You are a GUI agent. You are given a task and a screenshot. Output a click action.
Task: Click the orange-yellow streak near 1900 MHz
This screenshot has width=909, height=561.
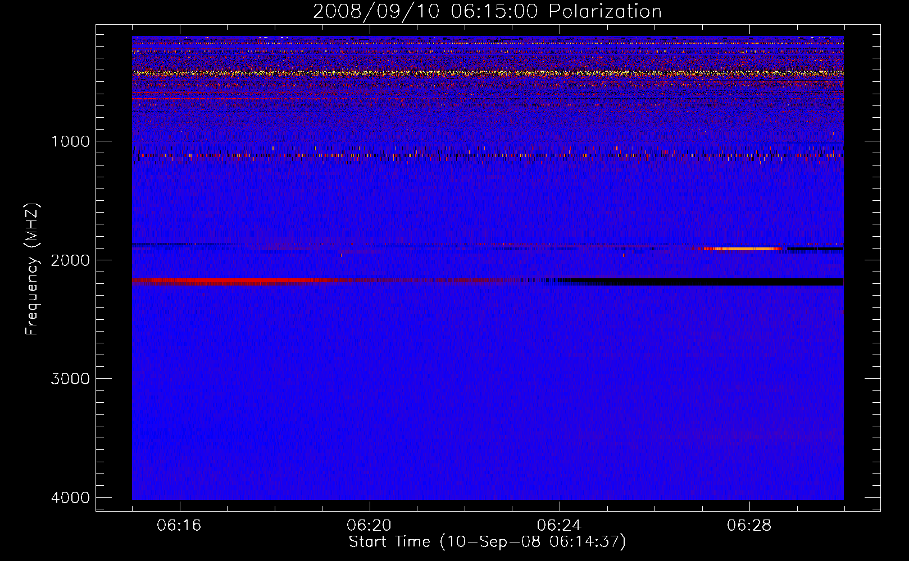pyautogui.click(x=742, y=249)
